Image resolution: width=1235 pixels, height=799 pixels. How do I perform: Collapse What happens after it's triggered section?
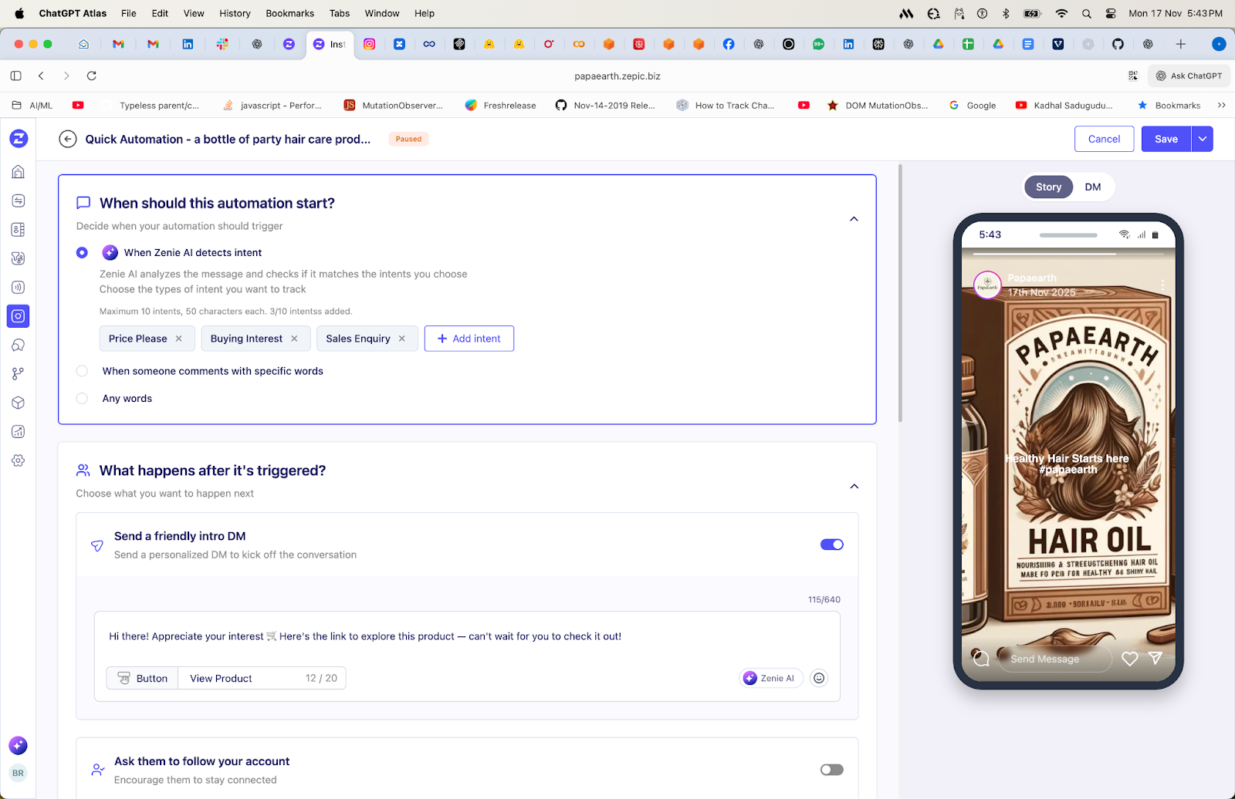[854, 487]
